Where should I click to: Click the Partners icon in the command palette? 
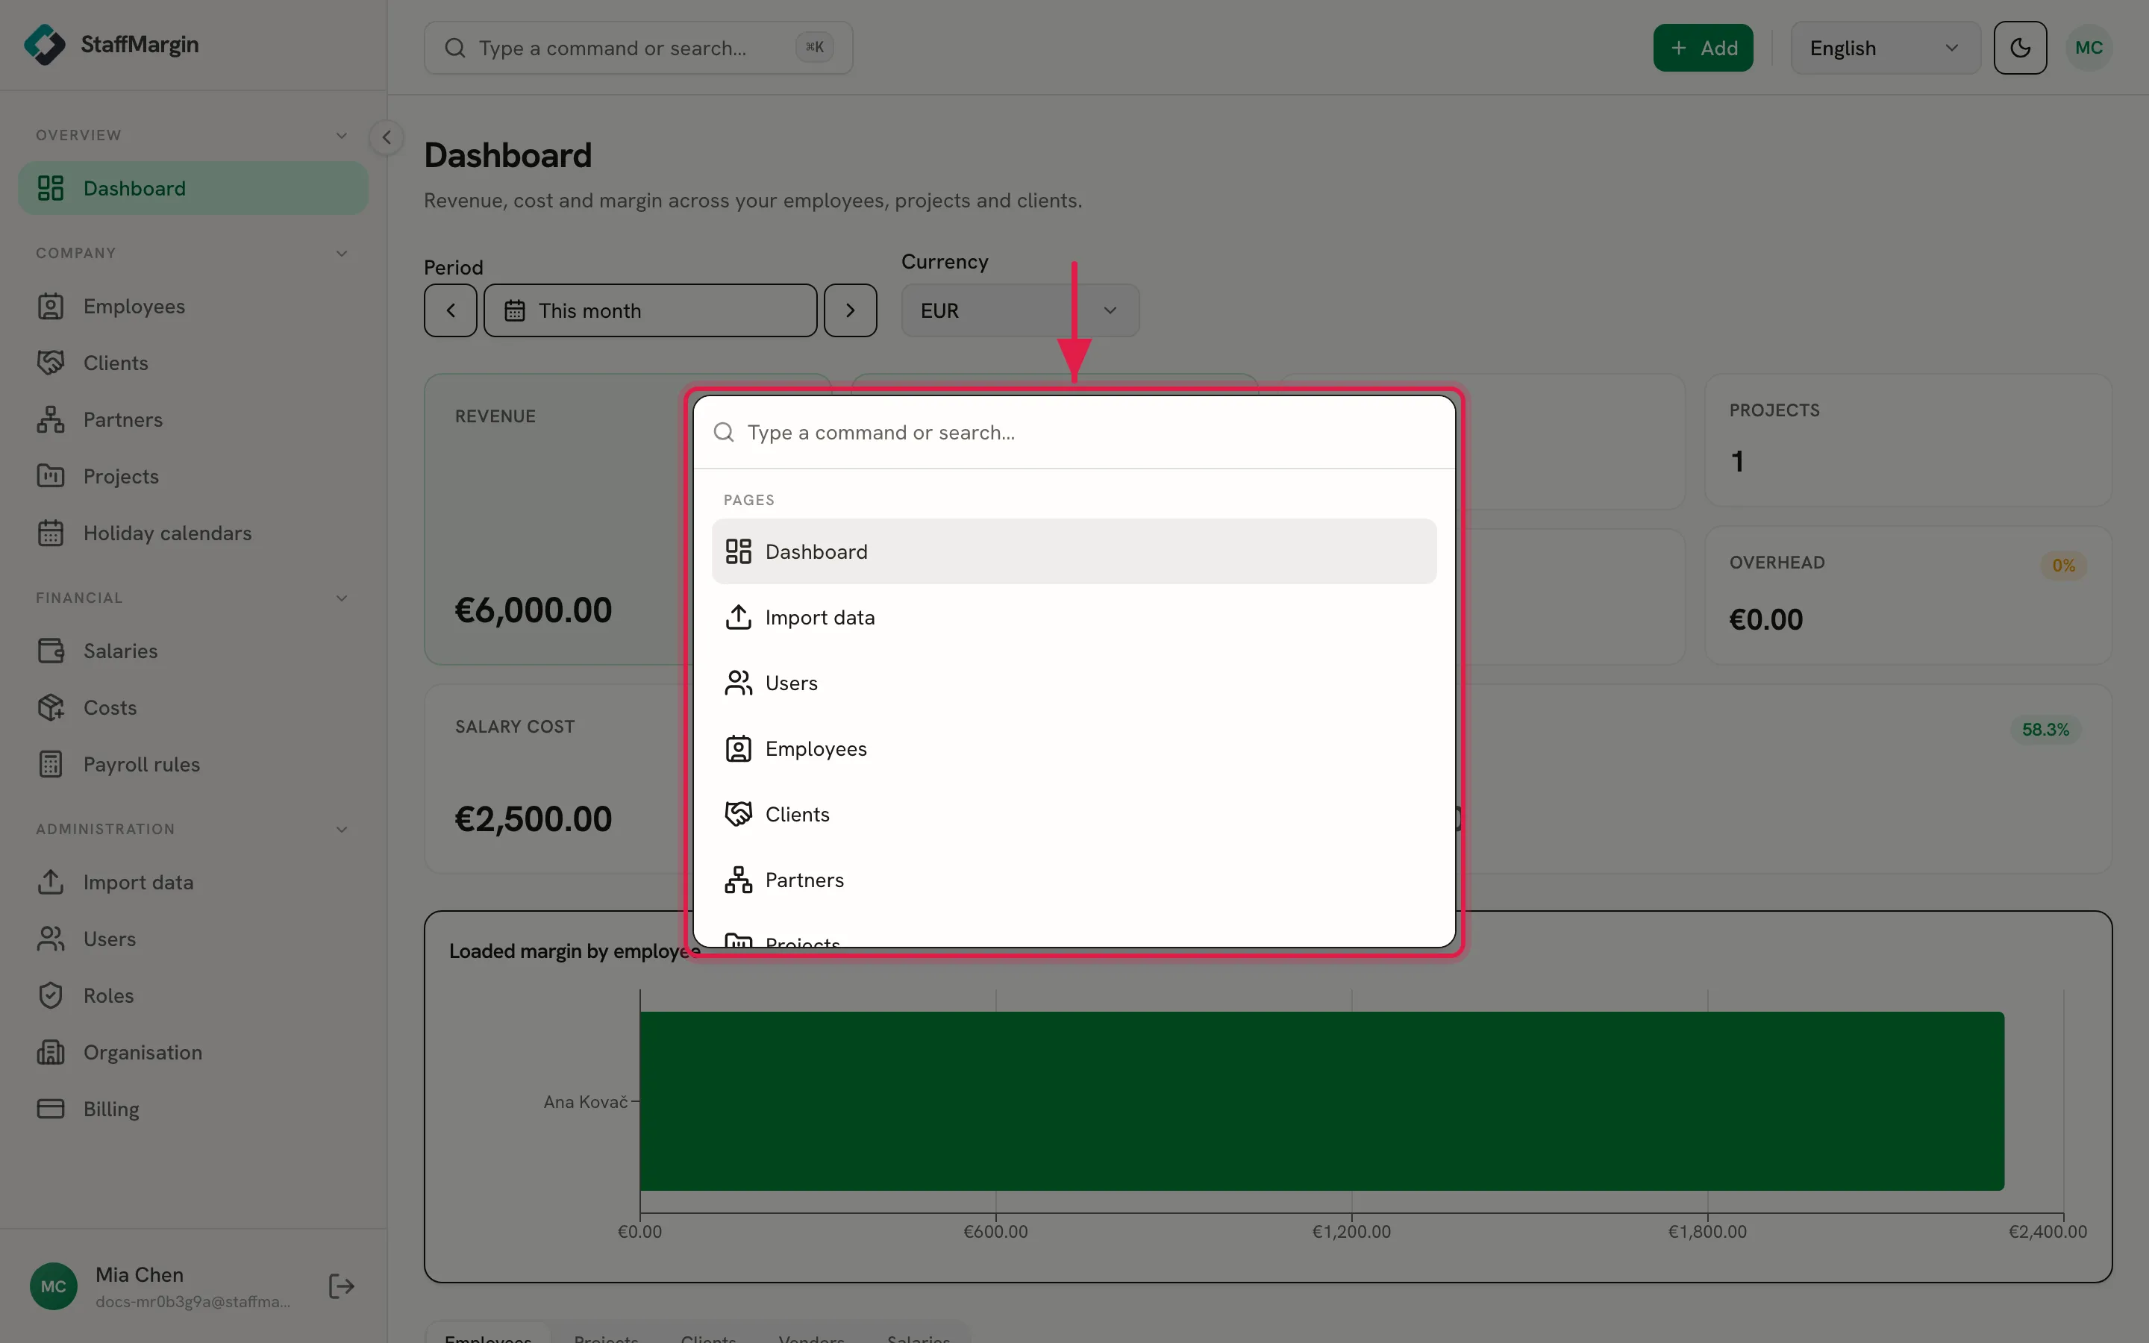(x=739, y=880)
